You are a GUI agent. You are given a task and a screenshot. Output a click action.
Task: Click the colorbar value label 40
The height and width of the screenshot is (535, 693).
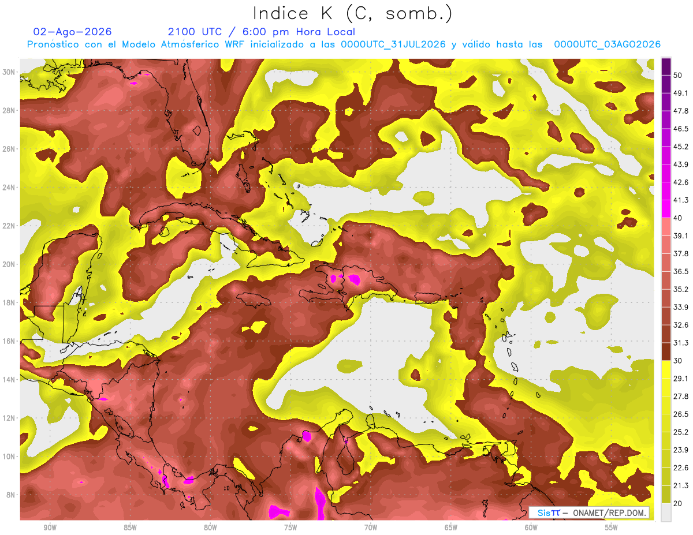coord(679,218)
